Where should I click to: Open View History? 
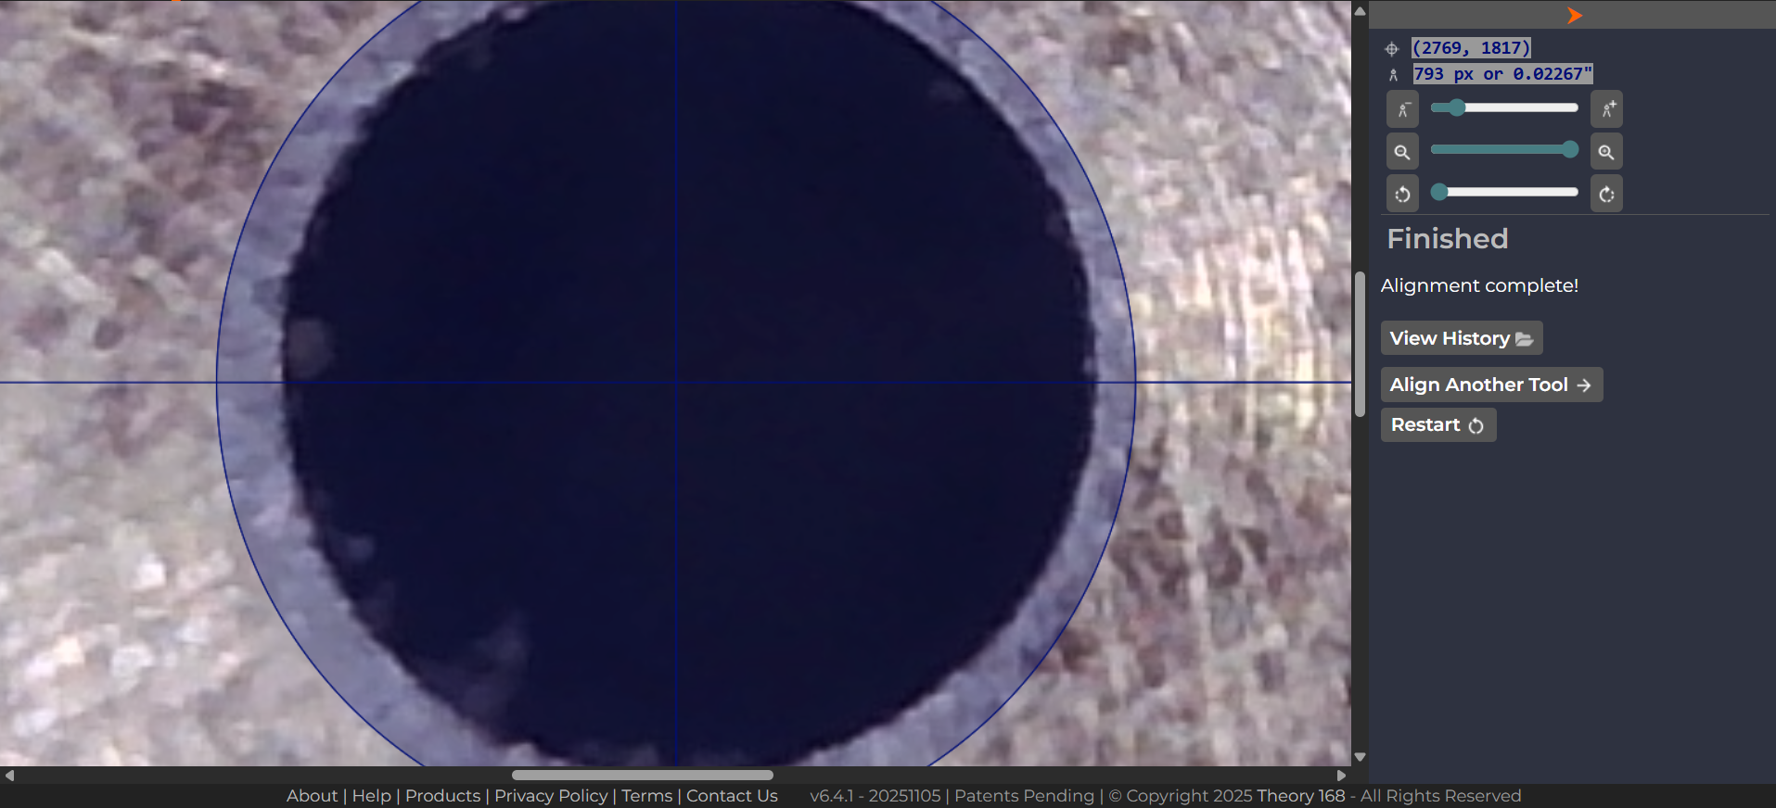click(x=1461, y=338)
